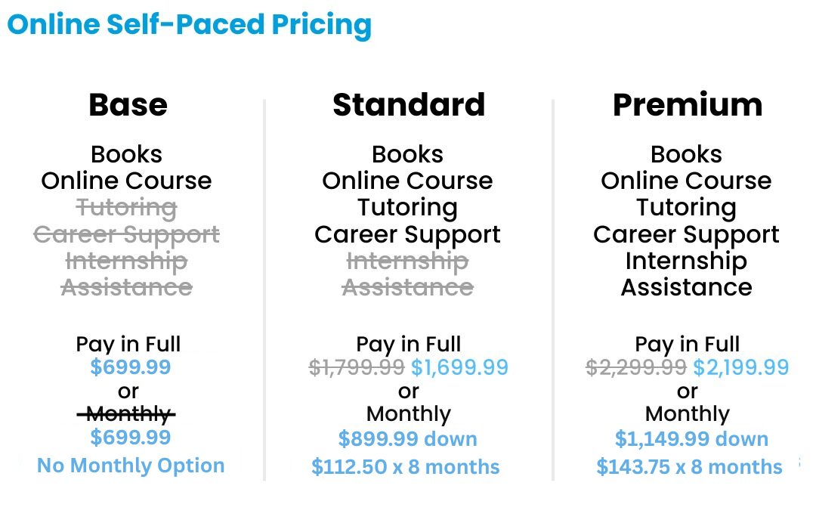Image resolution: width=816 pixels, height=529 pixels.
Task: Click Tutoring in the Standard plan
Action: point(407,208)
